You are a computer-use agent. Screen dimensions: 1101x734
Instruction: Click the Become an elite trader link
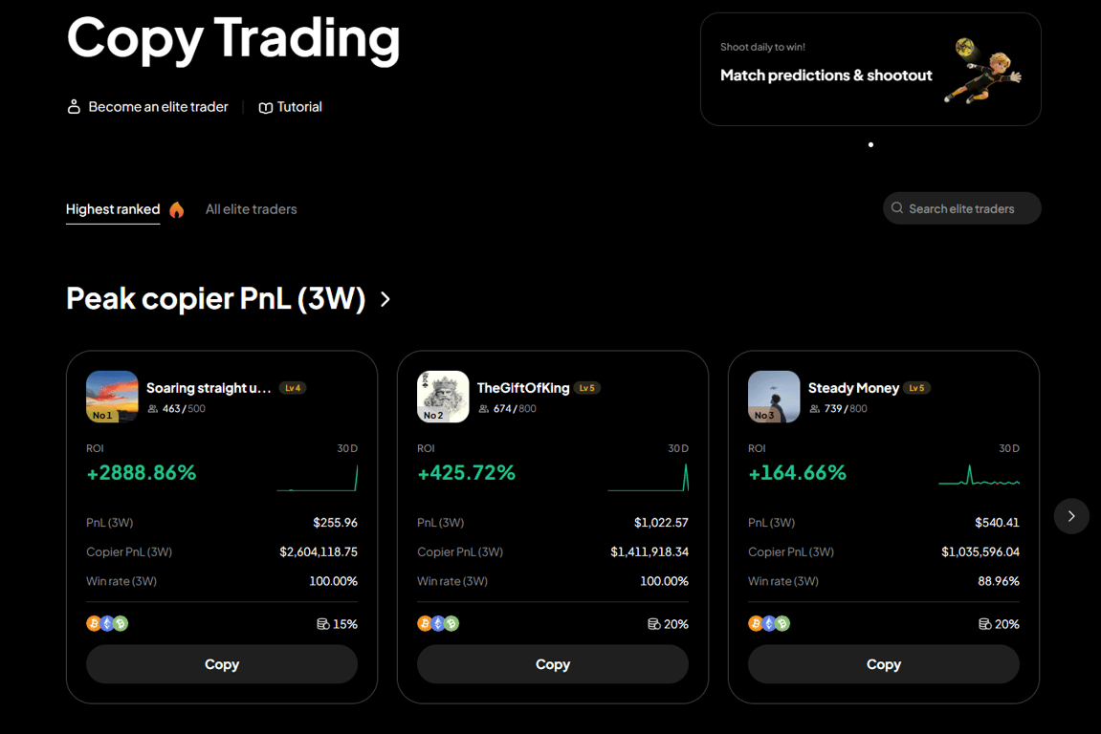click(158, 106)
